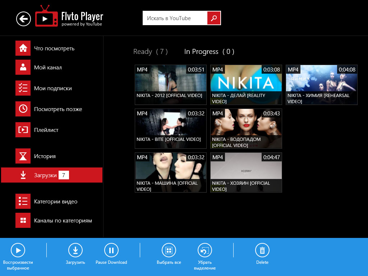Click the Flvto Player TV logo
The height and width of the screenshot is (276, 368).
(46, 16)
